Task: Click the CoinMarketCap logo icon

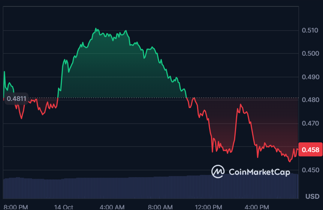Action: pos(218,172)
